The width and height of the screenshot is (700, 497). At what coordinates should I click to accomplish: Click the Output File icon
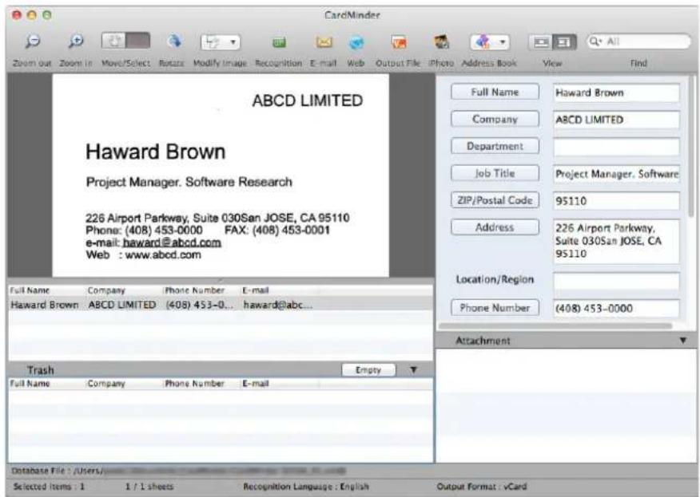[x=399, y=42]
